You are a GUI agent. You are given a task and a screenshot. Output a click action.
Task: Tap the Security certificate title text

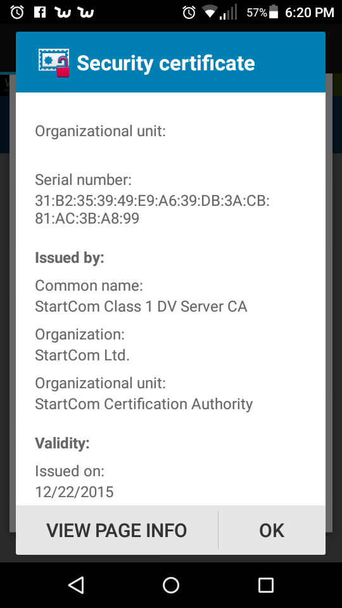[x=166, y=63]
